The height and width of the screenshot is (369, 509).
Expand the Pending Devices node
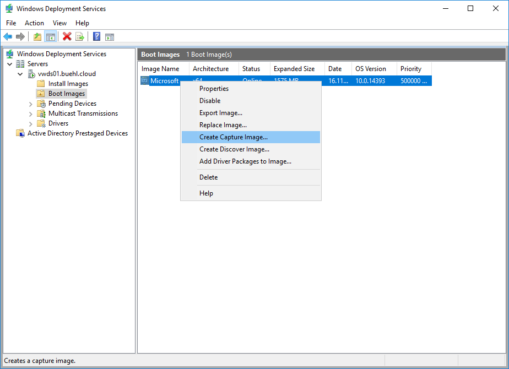[30, 104]
